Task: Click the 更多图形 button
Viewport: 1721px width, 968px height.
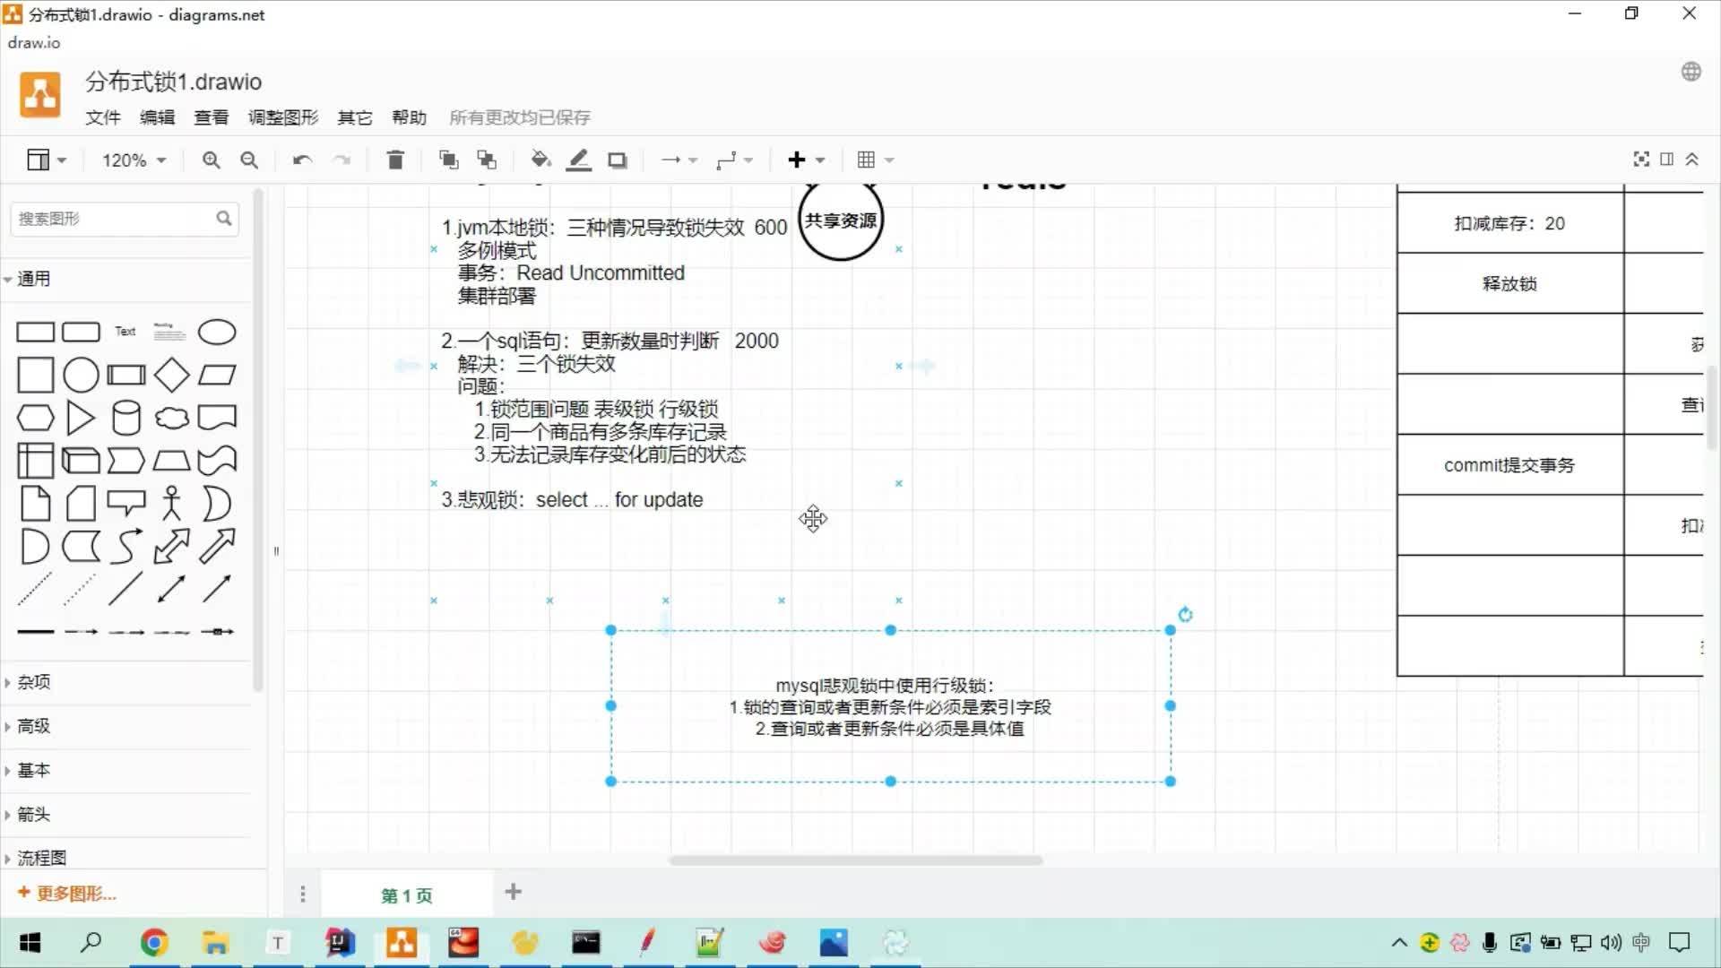Action: coord(67,894)
